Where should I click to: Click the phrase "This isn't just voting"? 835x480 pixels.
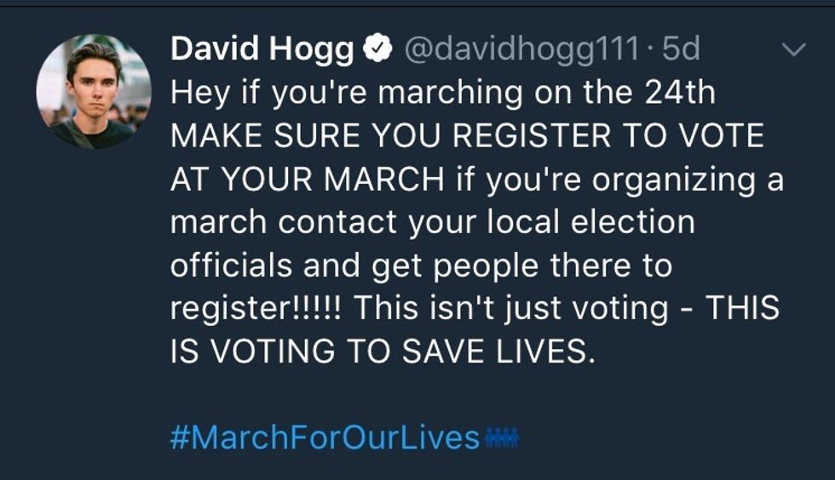[511, 309]
